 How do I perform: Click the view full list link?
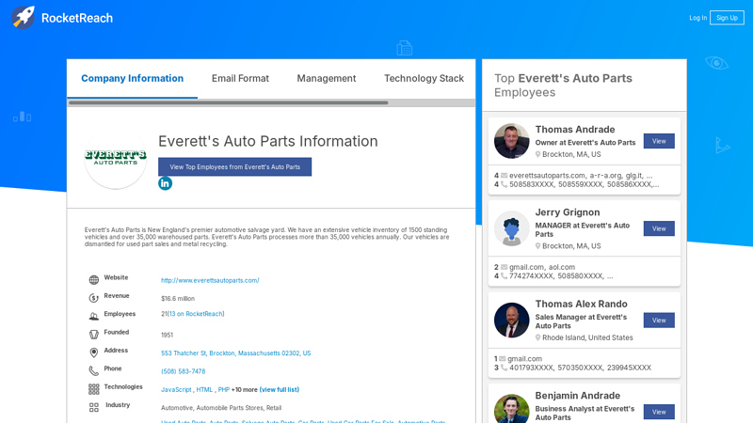click(279, 389)
